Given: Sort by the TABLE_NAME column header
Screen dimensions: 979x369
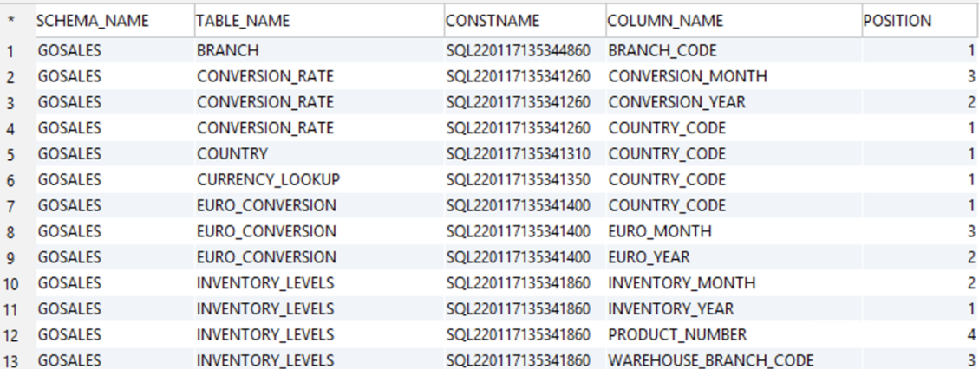Looking at the screenshot, I should (x=319, y=21).
